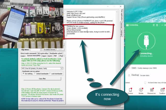The width and height of the screenshot is (166, 110).
Task: Click the log scrollbar up arrow
Action: click(x=117, y=12)
